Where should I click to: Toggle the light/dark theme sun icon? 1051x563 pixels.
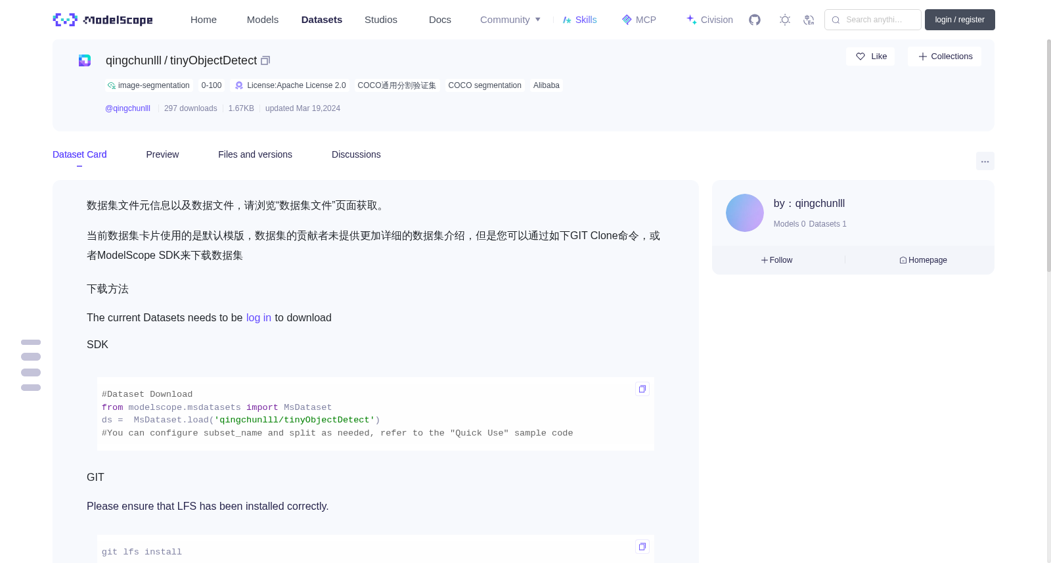pyautogui.click(x=785, y=20)
